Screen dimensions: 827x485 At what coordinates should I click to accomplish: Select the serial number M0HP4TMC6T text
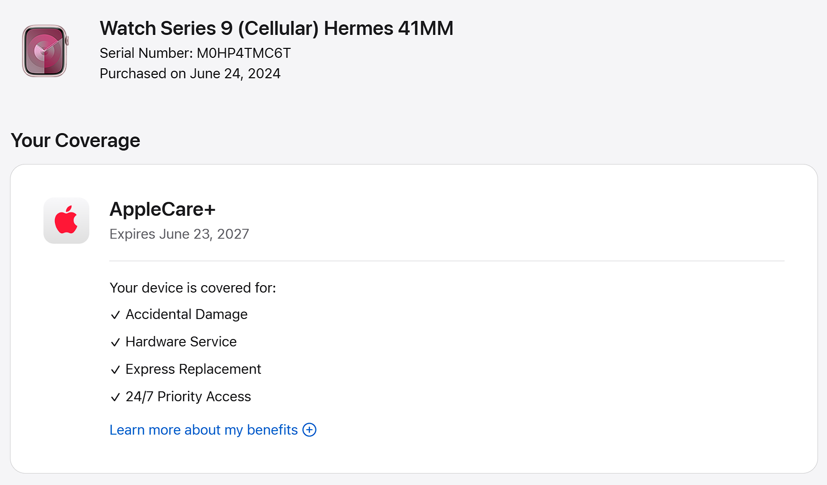pyautogui.click(x=244, y=53)
